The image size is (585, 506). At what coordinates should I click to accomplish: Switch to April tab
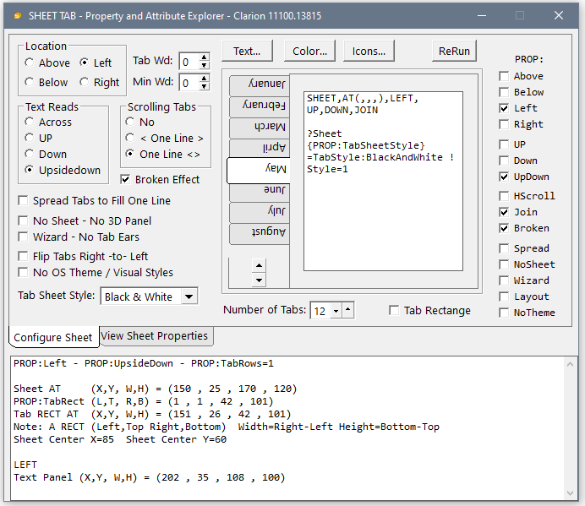[260, 149]
